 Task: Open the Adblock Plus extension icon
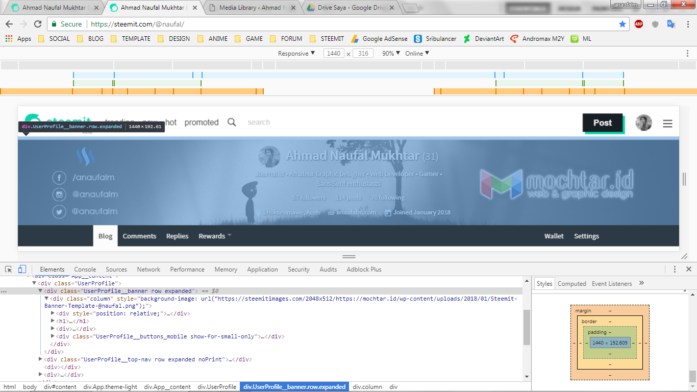pos(639,24)
